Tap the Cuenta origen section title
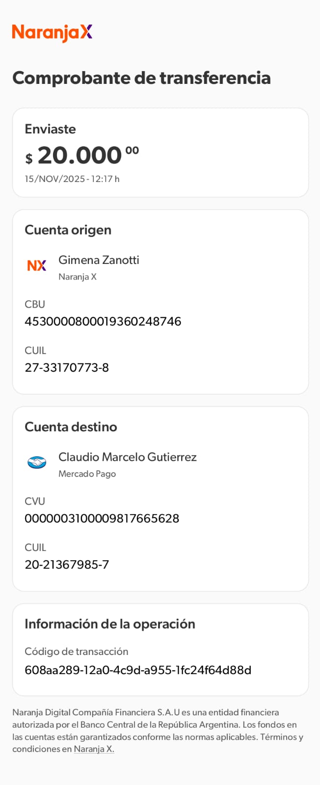This screenshot has width=320, height=785. (68, 230)
